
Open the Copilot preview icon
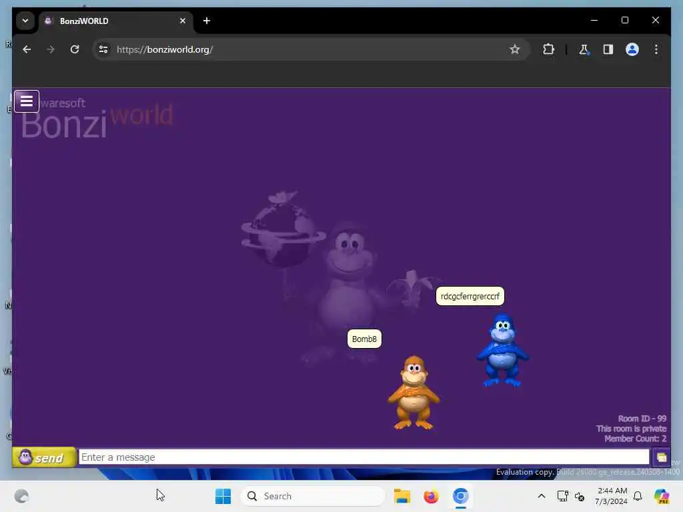(662, 496)
